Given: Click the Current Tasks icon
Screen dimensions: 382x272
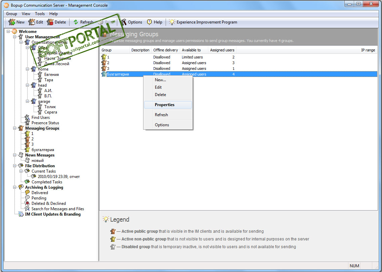Looking at the screenshot, I should click(x=27, y=171).
